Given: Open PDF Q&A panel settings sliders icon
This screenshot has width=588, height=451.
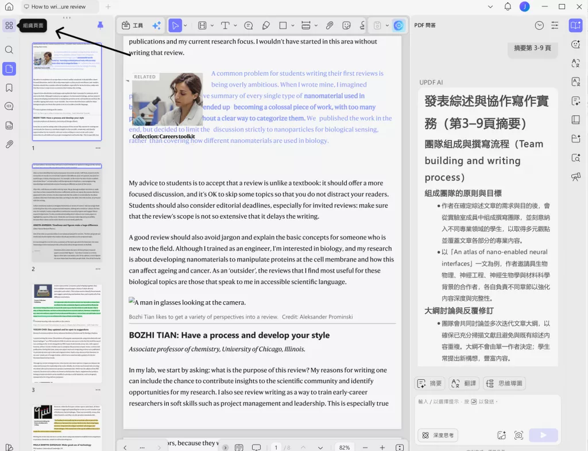Looking at the screenshot, I should point(555,25).
